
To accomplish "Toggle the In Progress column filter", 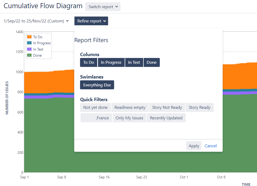I will pos(111,62).
